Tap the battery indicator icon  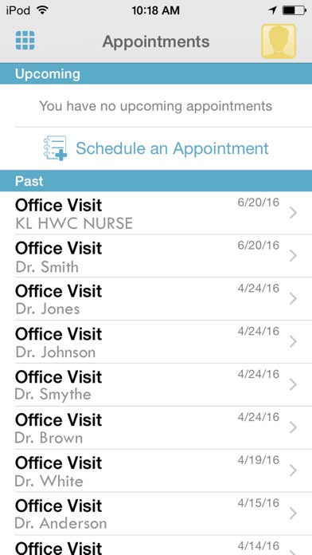pos(294,10)
